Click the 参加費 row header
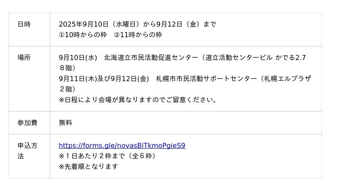338x191 pixels. tap(27, 123)
